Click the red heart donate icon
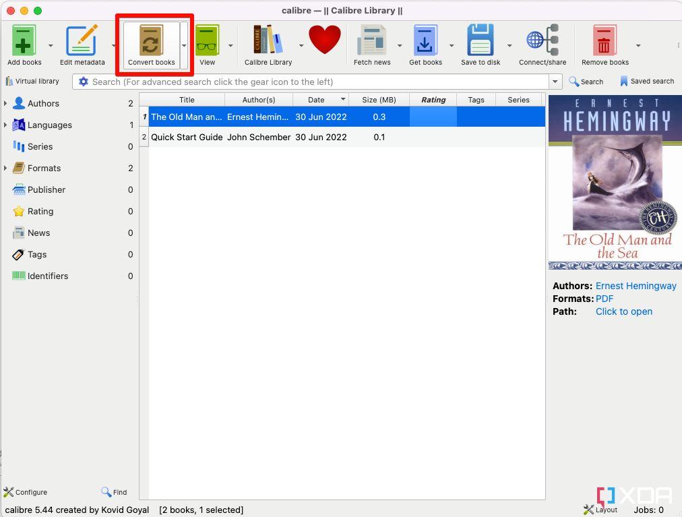 click(324, 39)
